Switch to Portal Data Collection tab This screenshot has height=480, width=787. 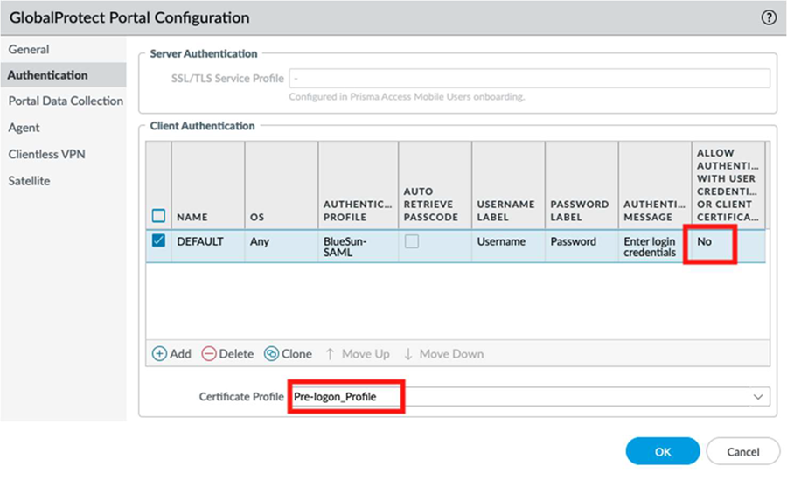pos(66,101)
